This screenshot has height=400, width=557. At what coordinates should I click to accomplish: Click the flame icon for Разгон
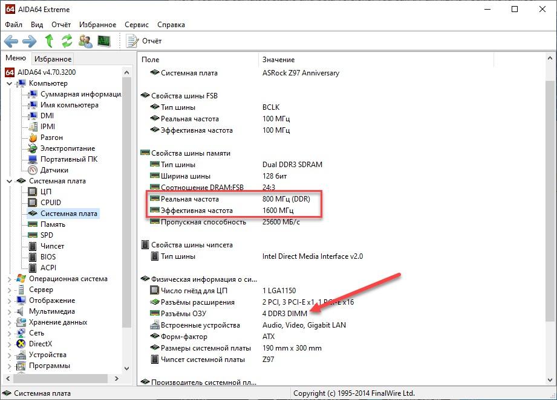33,138
